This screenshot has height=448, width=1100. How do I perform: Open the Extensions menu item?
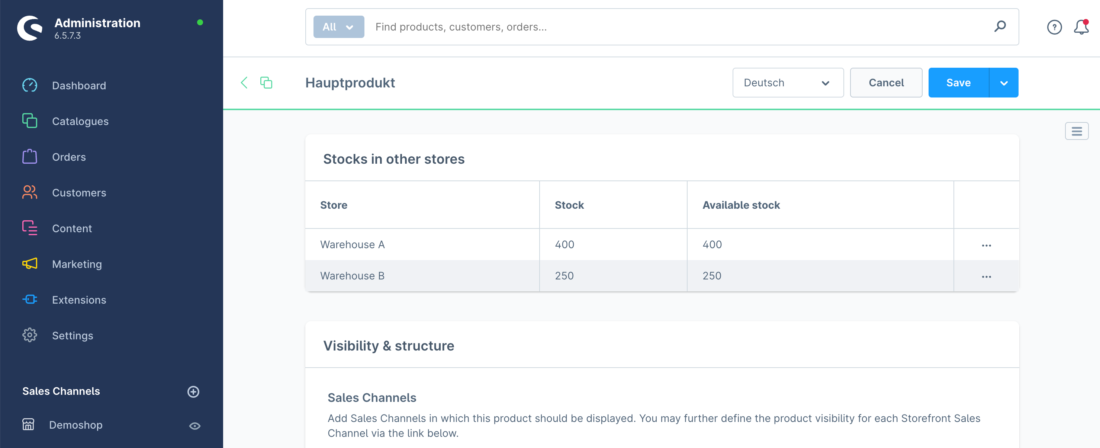[79, 300]
